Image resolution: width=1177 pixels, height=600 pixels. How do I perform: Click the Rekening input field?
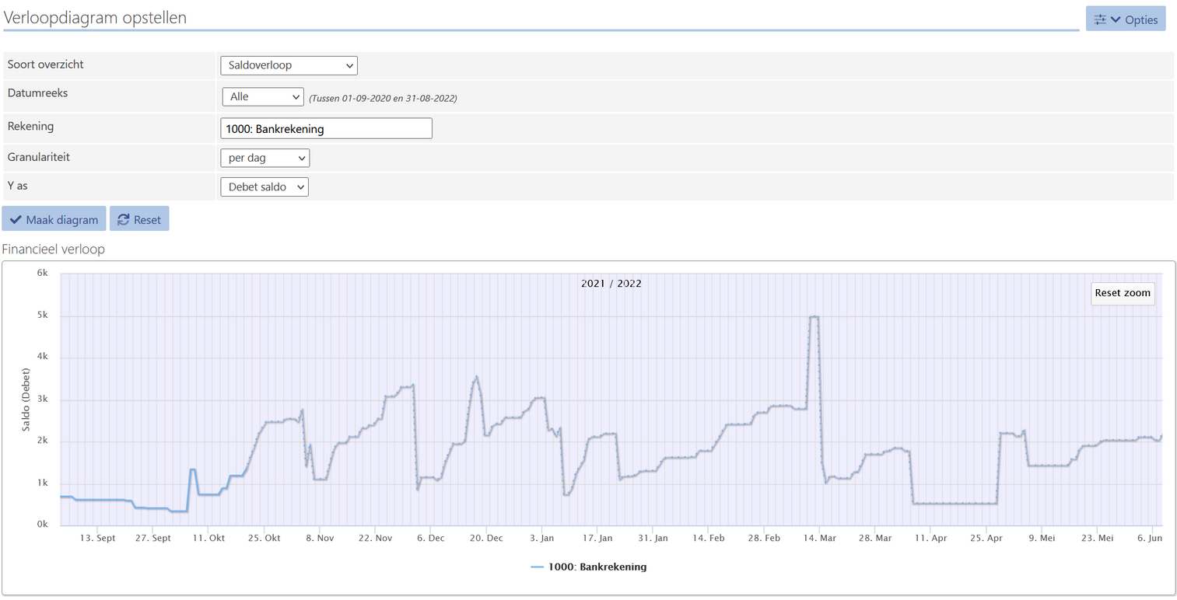click(326, 128)
